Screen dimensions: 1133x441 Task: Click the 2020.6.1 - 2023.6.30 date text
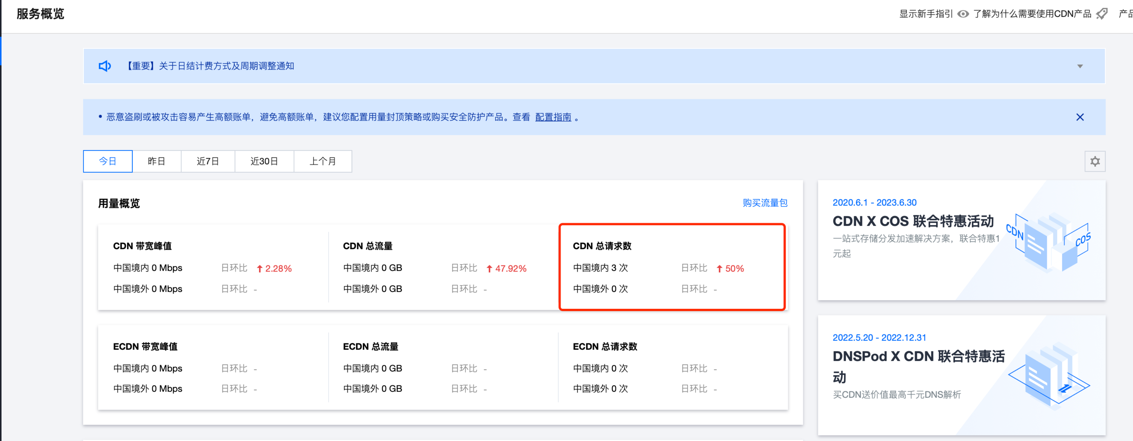point(874,203)
